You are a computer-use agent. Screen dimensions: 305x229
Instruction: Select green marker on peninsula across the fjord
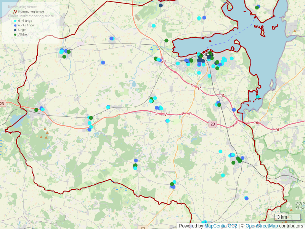pos(257,8)
